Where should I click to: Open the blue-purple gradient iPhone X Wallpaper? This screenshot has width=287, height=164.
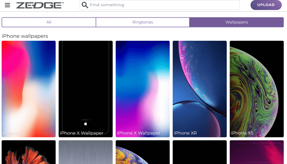click(x=142, y=89)
